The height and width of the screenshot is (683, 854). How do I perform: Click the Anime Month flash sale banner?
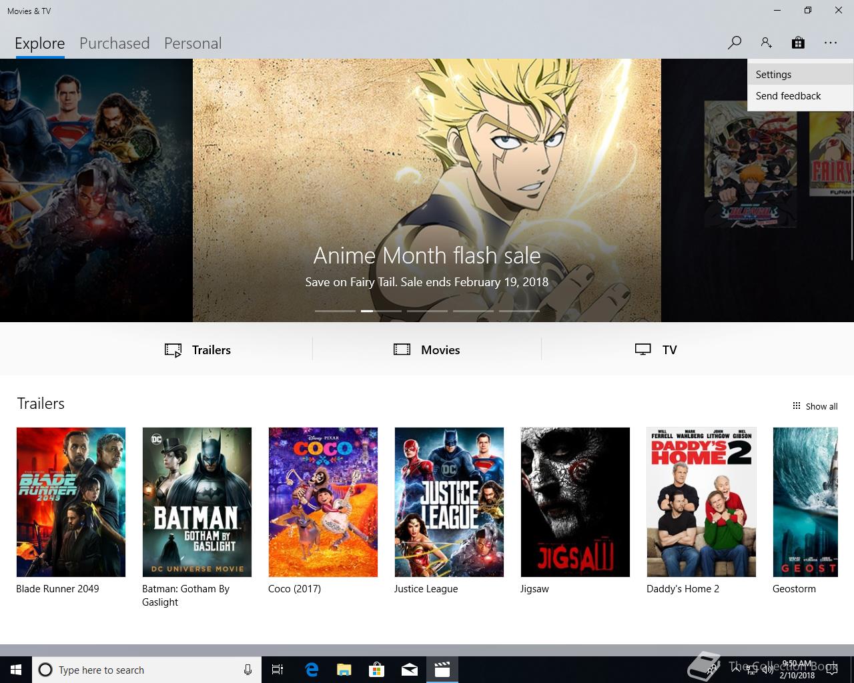[427, 190]
